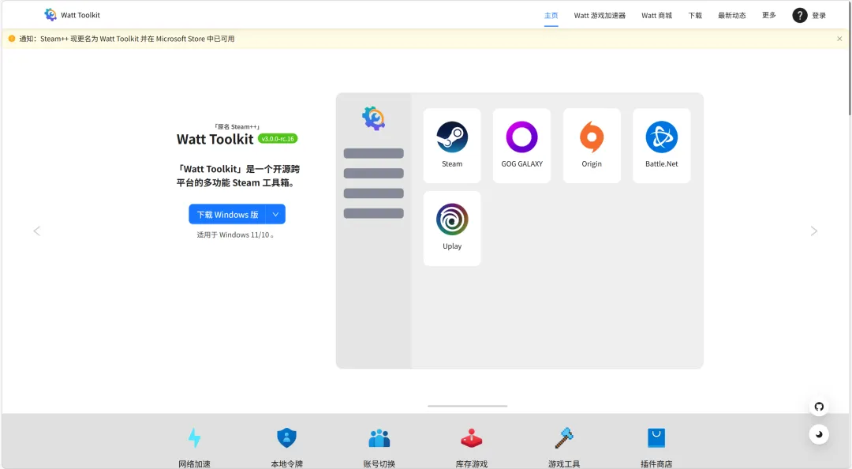Screen dimensions: 852x469
Task: Click 下载 Windows 版 download button
Action: point(228,215)
